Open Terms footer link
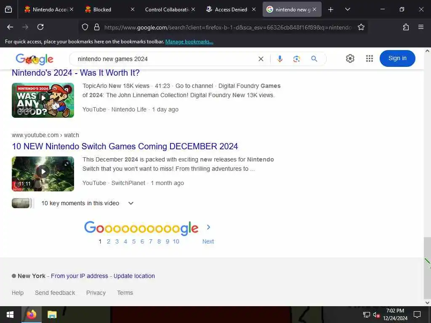 pos(125,293)
